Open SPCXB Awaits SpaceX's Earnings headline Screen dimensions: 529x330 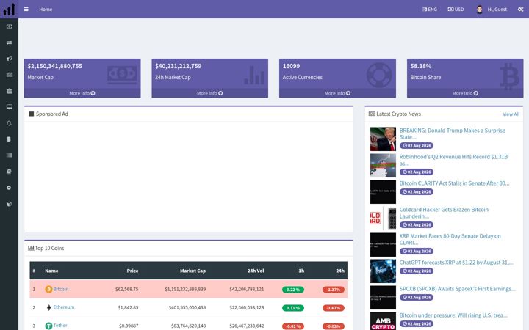coord(457,289)
